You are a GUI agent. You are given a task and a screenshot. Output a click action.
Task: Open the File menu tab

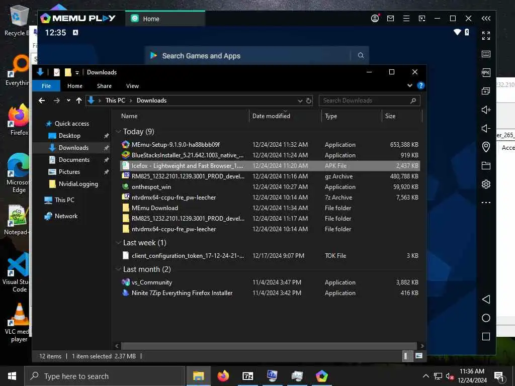click(x=46, y=85)
